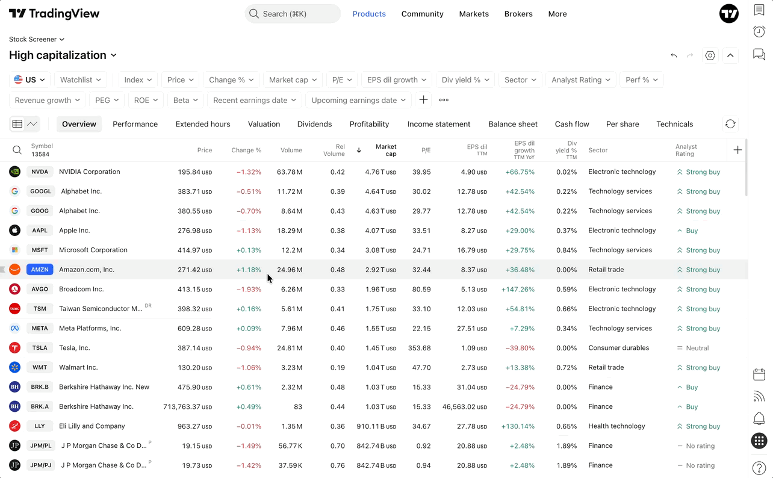773x478 pixels.
Task: Open the US country selector dropdown
Action: coord(30,79)
